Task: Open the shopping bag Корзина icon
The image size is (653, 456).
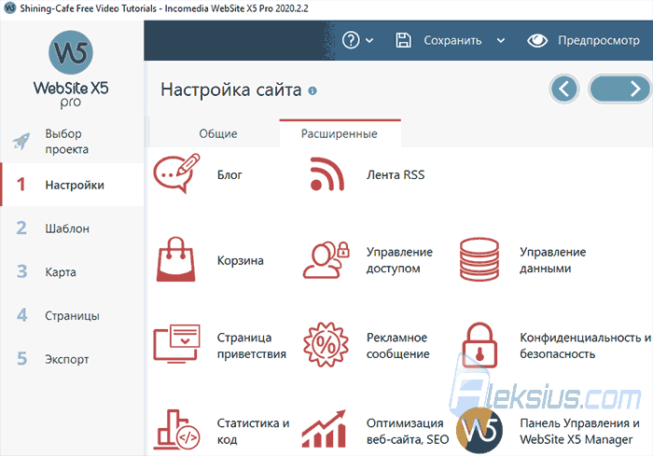Action: pyautogui.click(x=175, y=259)
